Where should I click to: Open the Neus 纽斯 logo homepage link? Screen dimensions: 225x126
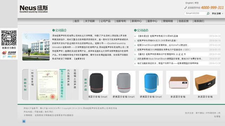pyautogui.click(x=34, y=9)
